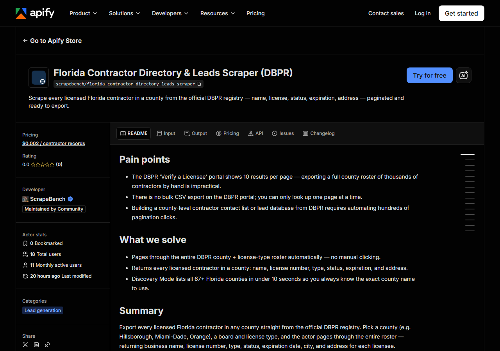
Task: Open the Pricing tab
Action: pos(227,133)
